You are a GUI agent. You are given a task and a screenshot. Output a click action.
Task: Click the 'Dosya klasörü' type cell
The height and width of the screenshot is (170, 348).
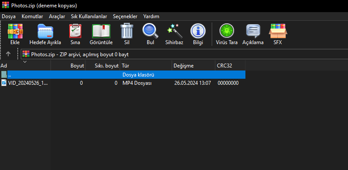tap(138, 75)
